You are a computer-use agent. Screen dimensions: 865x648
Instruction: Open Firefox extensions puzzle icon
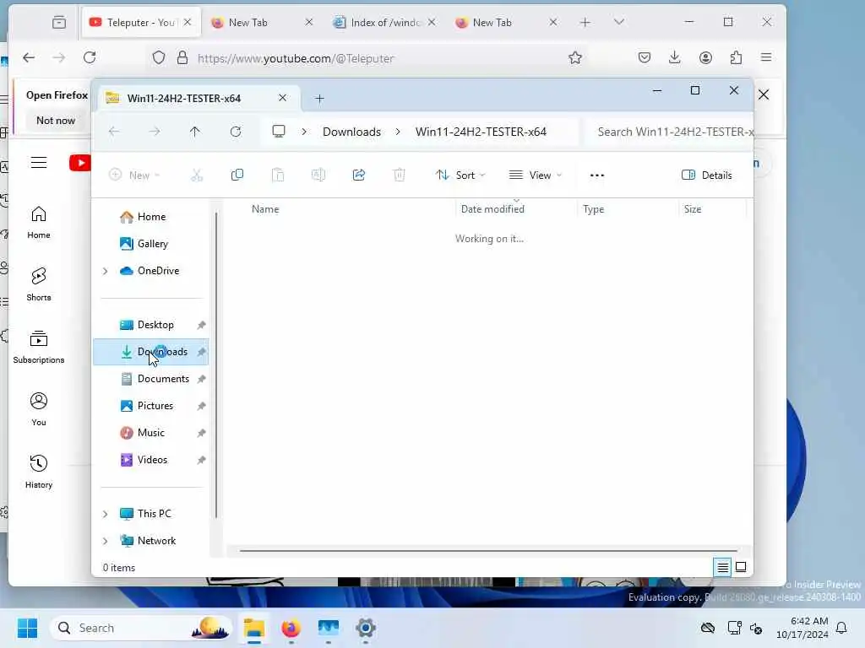point(736,58)
